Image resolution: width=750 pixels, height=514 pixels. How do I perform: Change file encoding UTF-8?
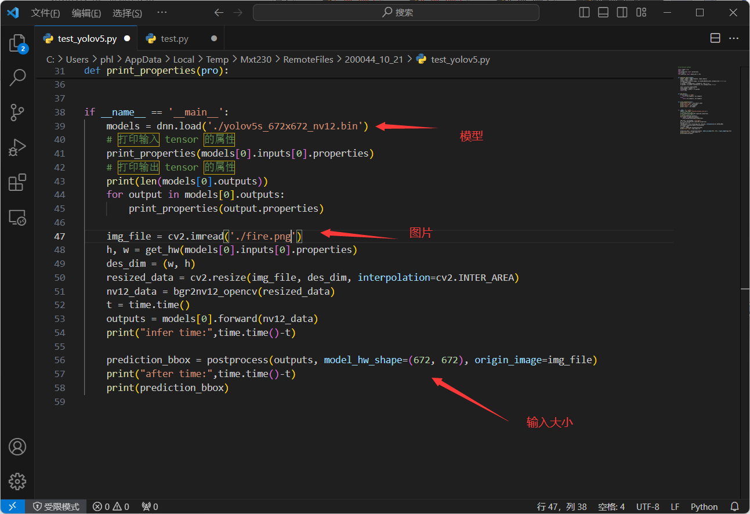(648, 506)
